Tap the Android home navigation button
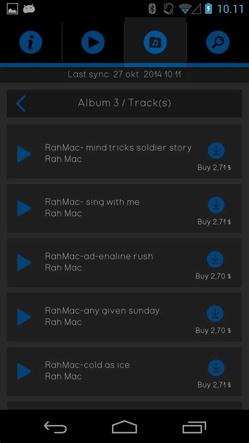 (124, 427)
